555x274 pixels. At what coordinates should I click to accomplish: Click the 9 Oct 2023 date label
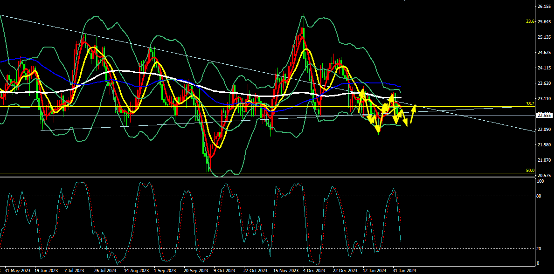click(225, 270)
